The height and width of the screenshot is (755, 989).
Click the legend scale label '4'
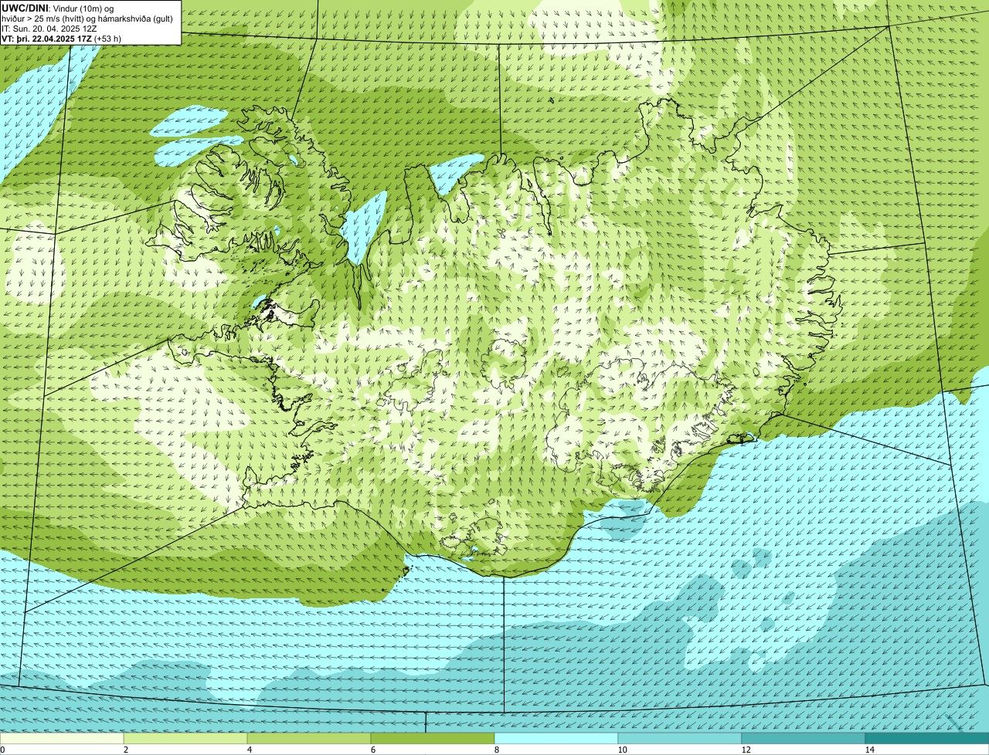(x=249, y=750)
